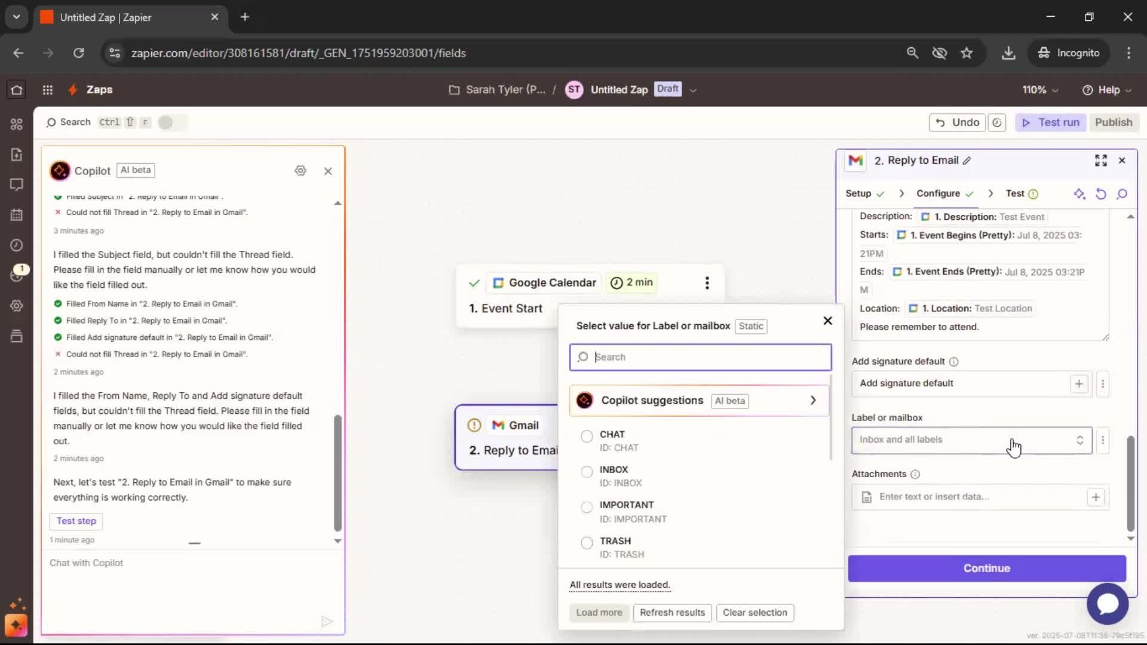Expand Untitled Zap Draft dropdown arrow
The height and width of the screenshot is (645, 1147).
[693, 90]
